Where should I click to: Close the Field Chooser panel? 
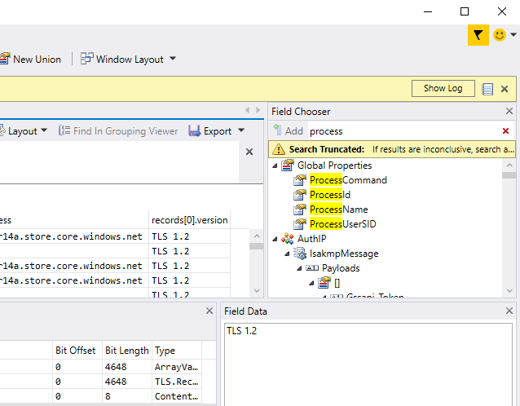(x=509, y=111)
